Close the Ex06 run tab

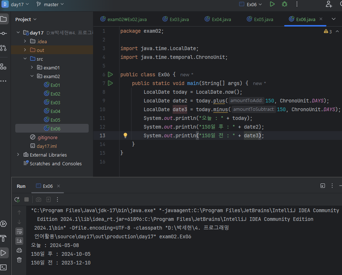coord(59,186)
